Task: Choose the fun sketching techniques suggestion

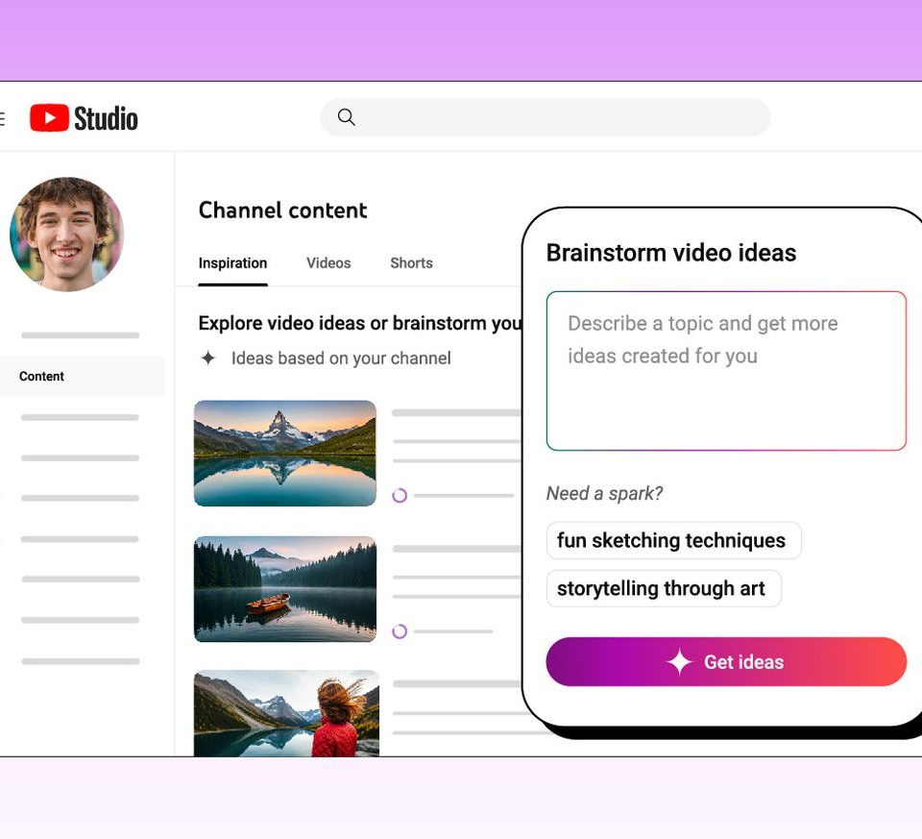Action: click(x=671, y=540)
